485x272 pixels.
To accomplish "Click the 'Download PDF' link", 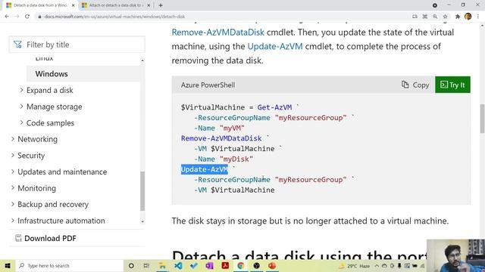I will click(50, 238).
